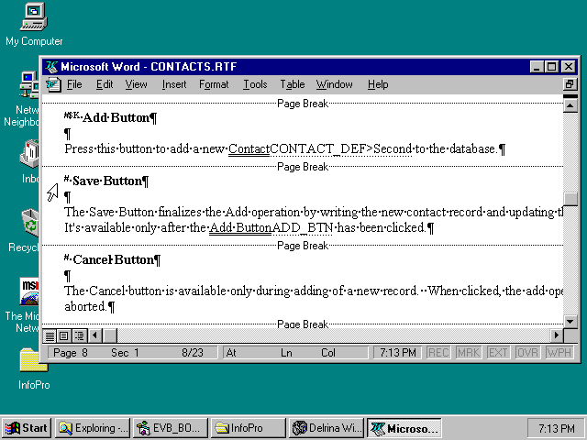Switch to Outline view button
The image size is (587, 440).
79,335
